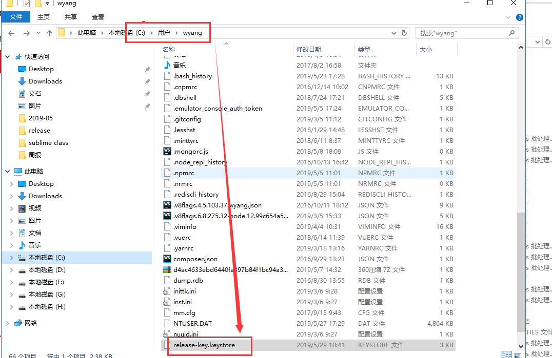552x358 pixels.
Task: Collapse the 此电脑 node in sidebar
Action: 7,171
